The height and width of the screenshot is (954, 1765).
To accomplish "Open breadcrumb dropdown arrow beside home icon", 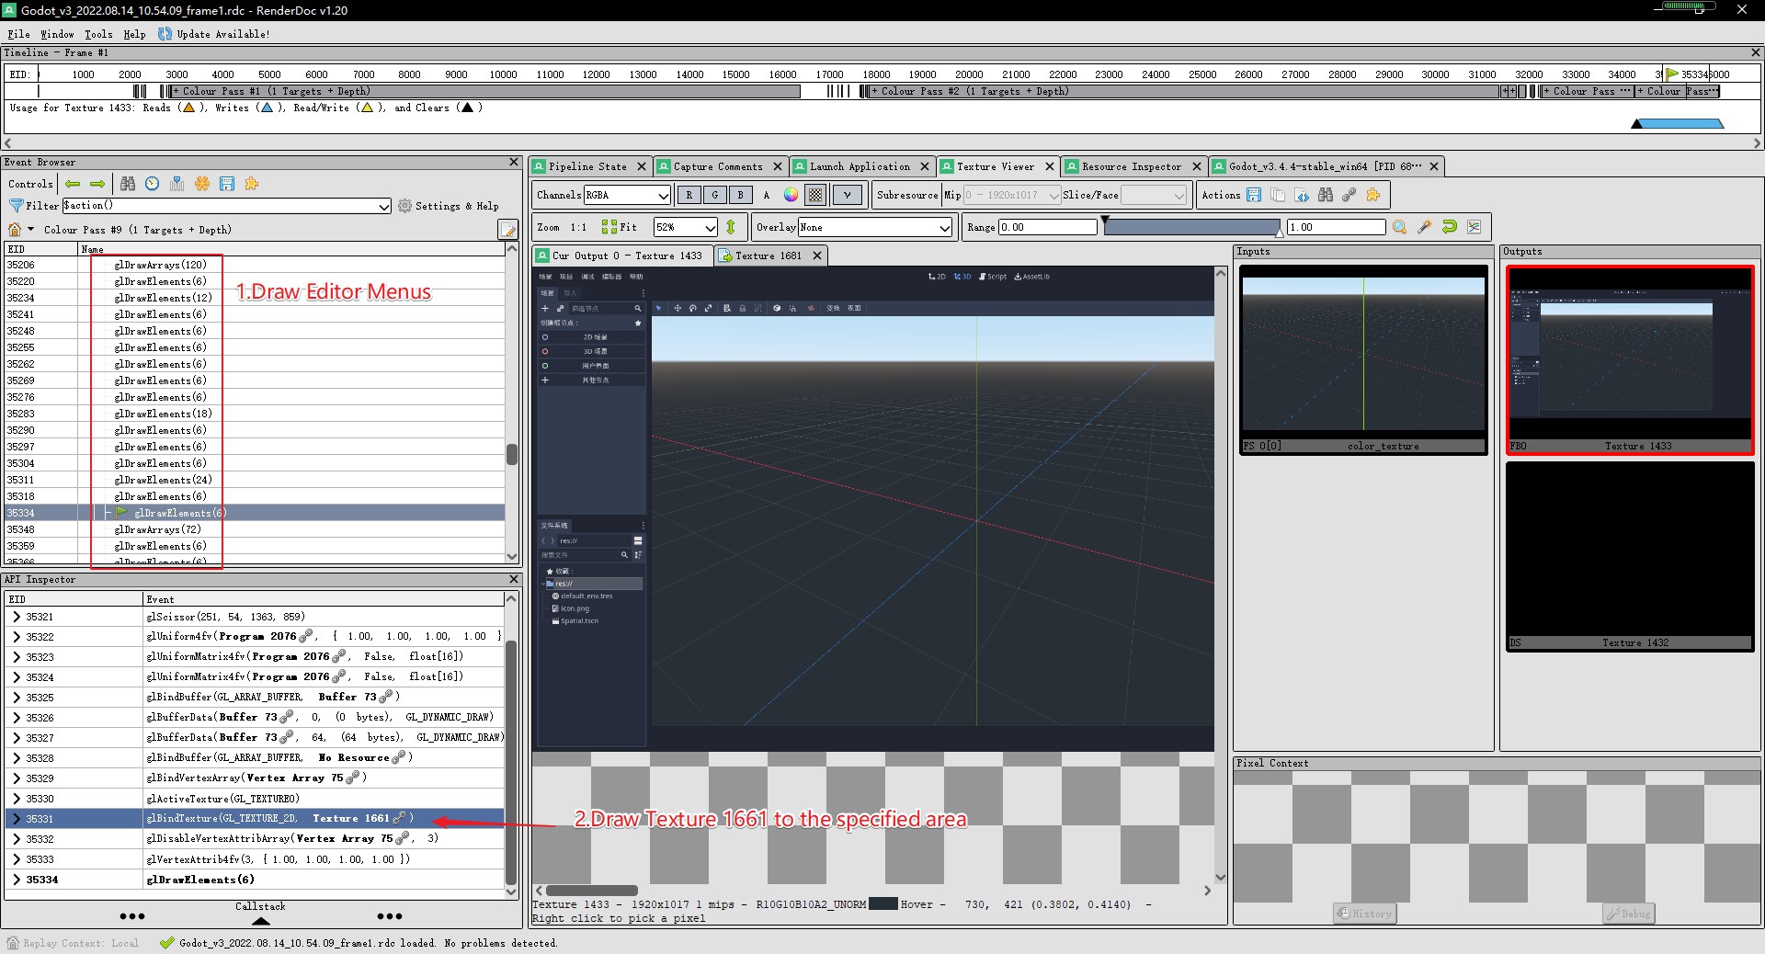I will click(x=30, y=230).
